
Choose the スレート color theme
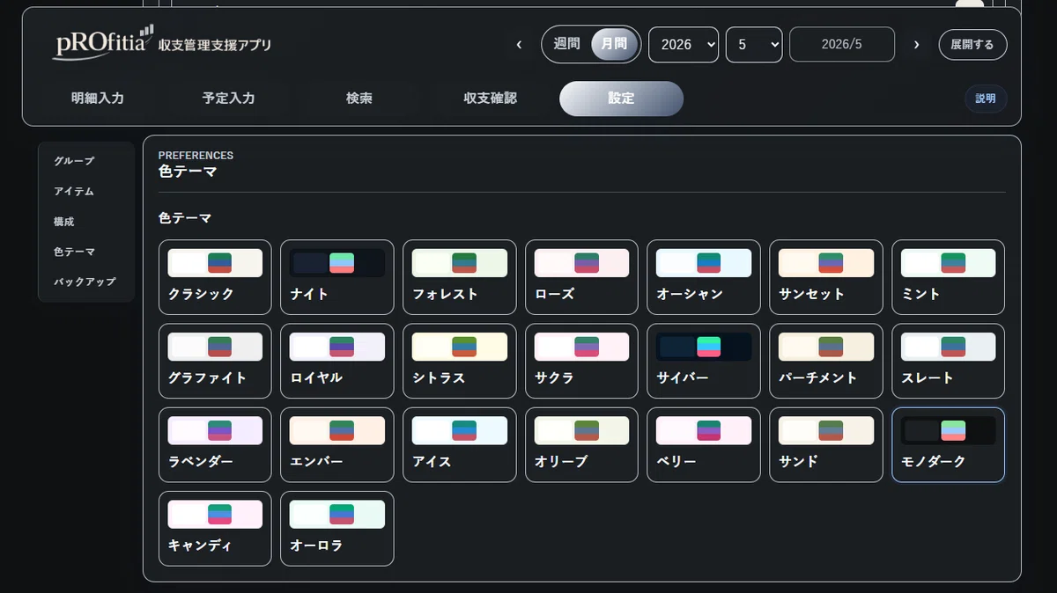(x=948, y=361)
